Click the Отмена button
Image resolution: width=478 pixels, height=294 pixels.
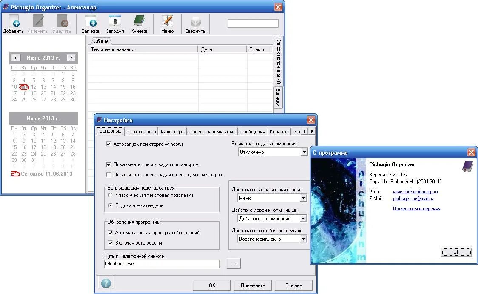(x=293, y=285)
